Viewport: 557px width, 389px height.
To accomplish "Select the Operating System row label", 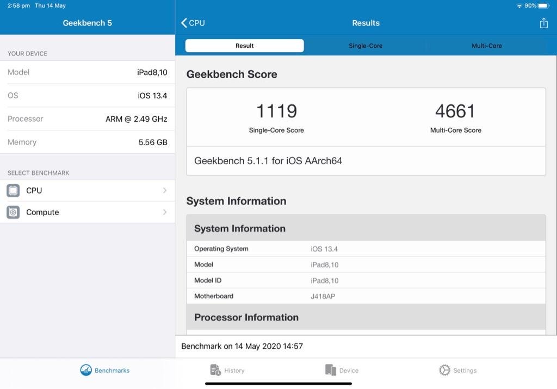I will point(221,249).
